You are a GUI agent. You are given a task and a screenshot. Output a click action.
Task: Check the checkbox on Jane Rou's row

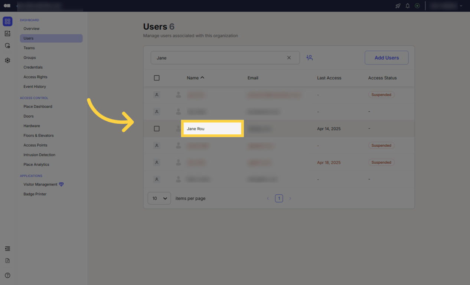(x=157, y=128)
